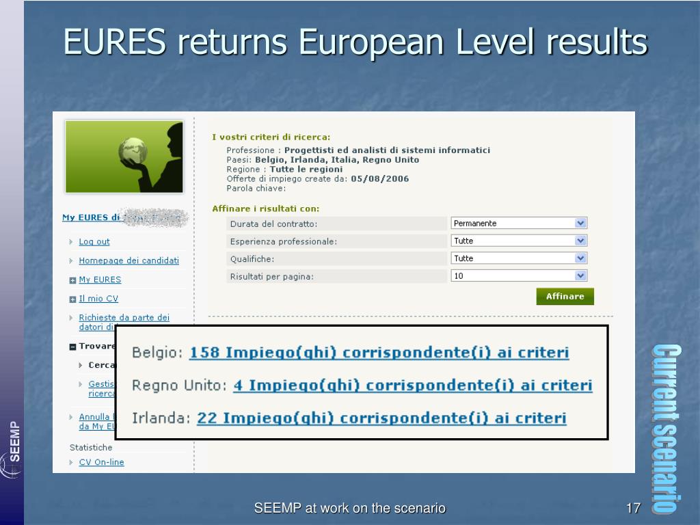Open the My EURES sidebar link
Image resolution: width=700 pixels, height=525 pixels.
pyautogui.click(x=100, y=280)
